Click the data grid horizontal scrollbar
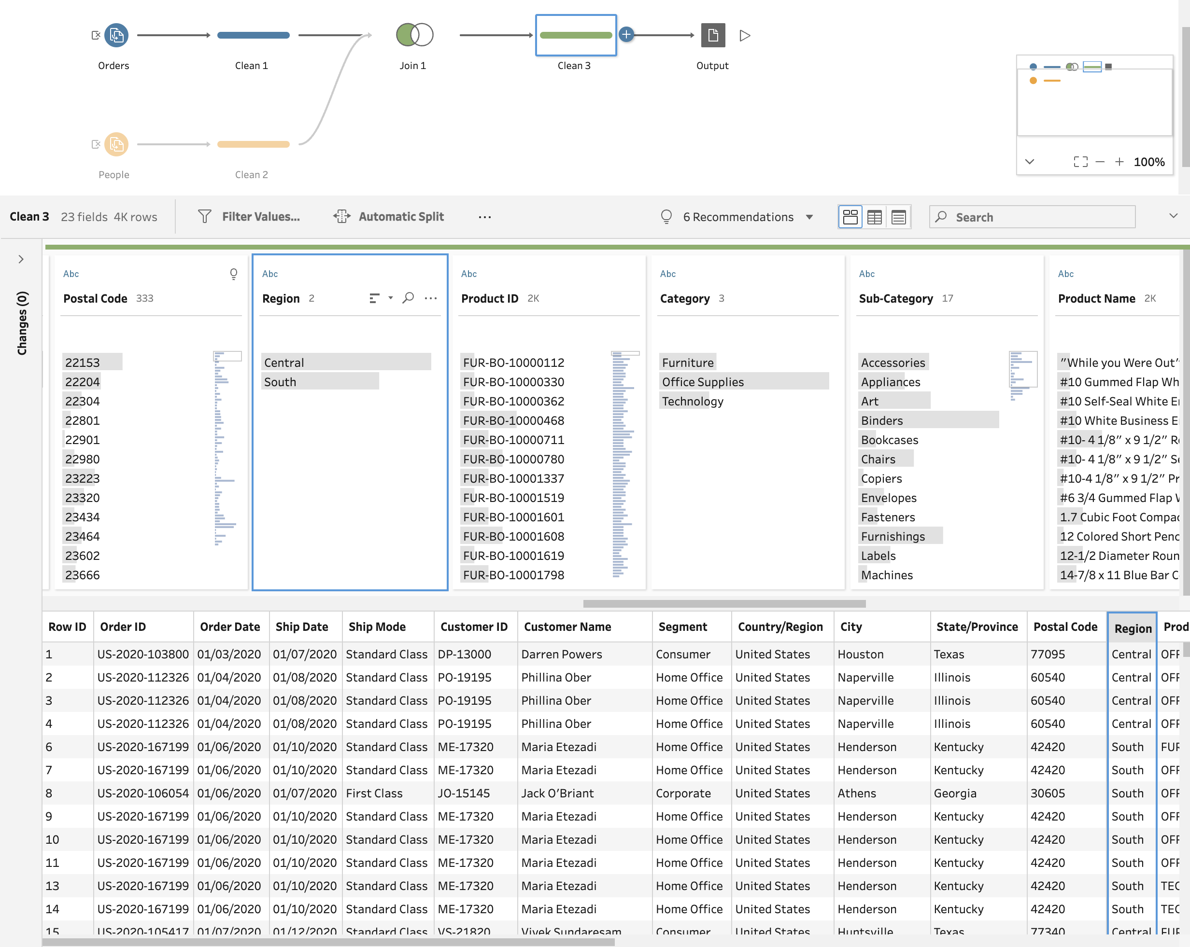The width and height of the screenshot is (1190, 947). [328, 942]
